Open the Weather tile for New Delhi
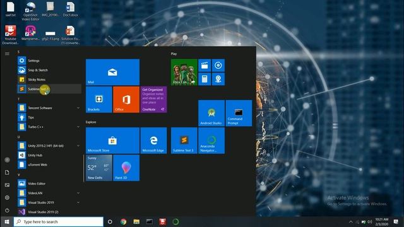 point(99,168)
